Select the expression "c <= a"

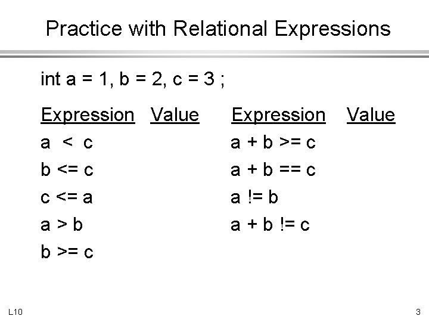67,197
